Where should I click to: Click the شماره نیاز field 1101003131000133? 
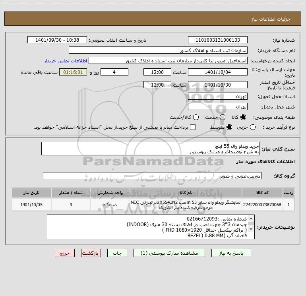[x=218, y=40]
